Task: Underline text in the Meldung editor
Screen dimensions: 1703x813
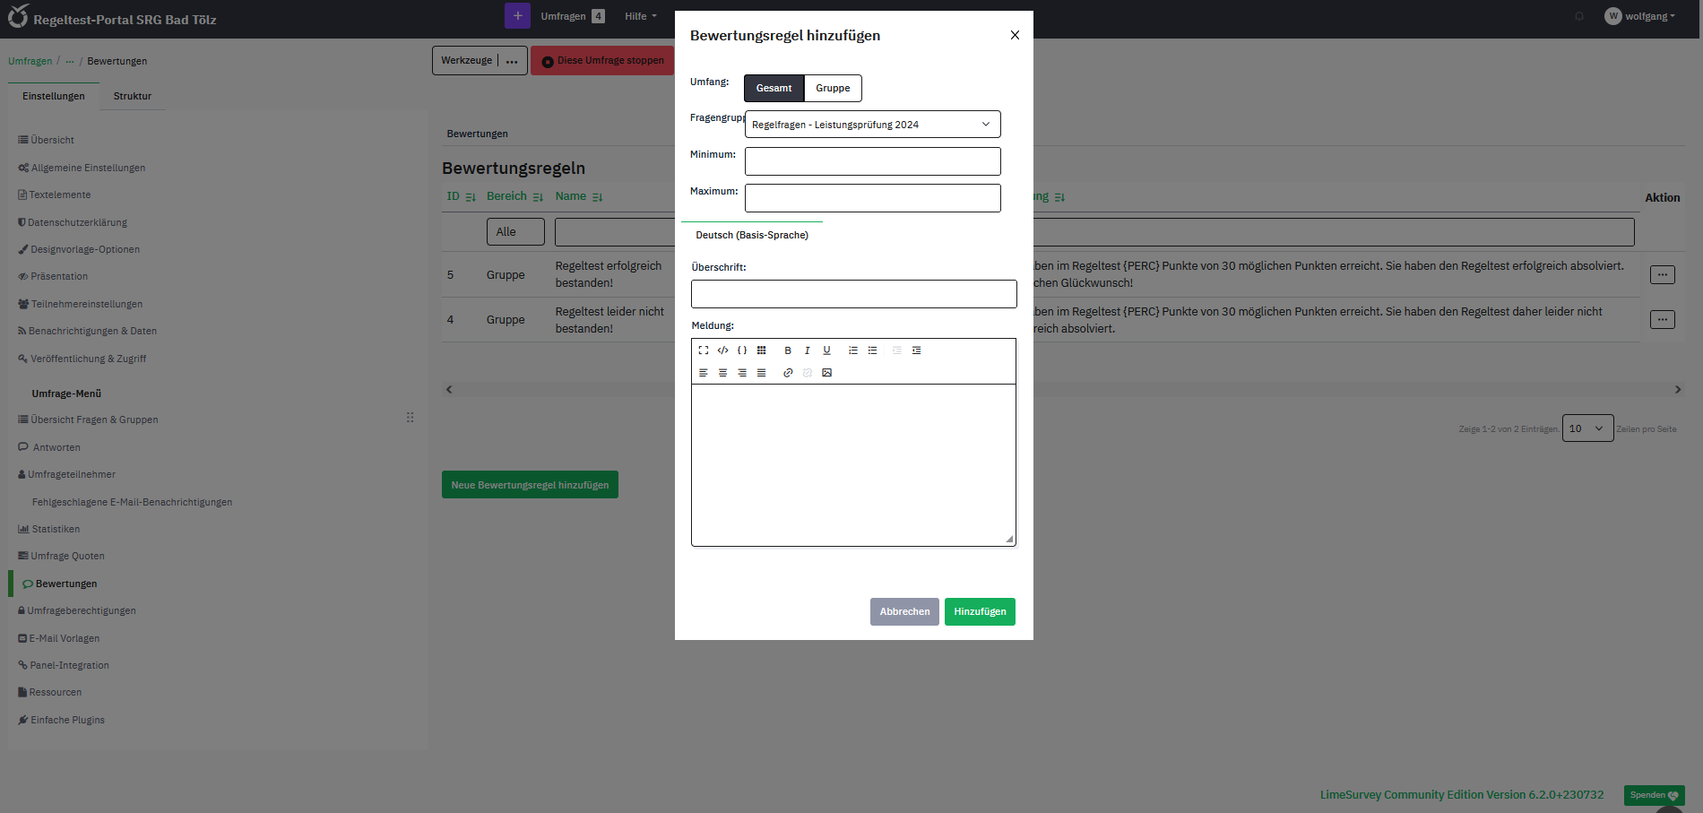Action: tap(826, 350)
